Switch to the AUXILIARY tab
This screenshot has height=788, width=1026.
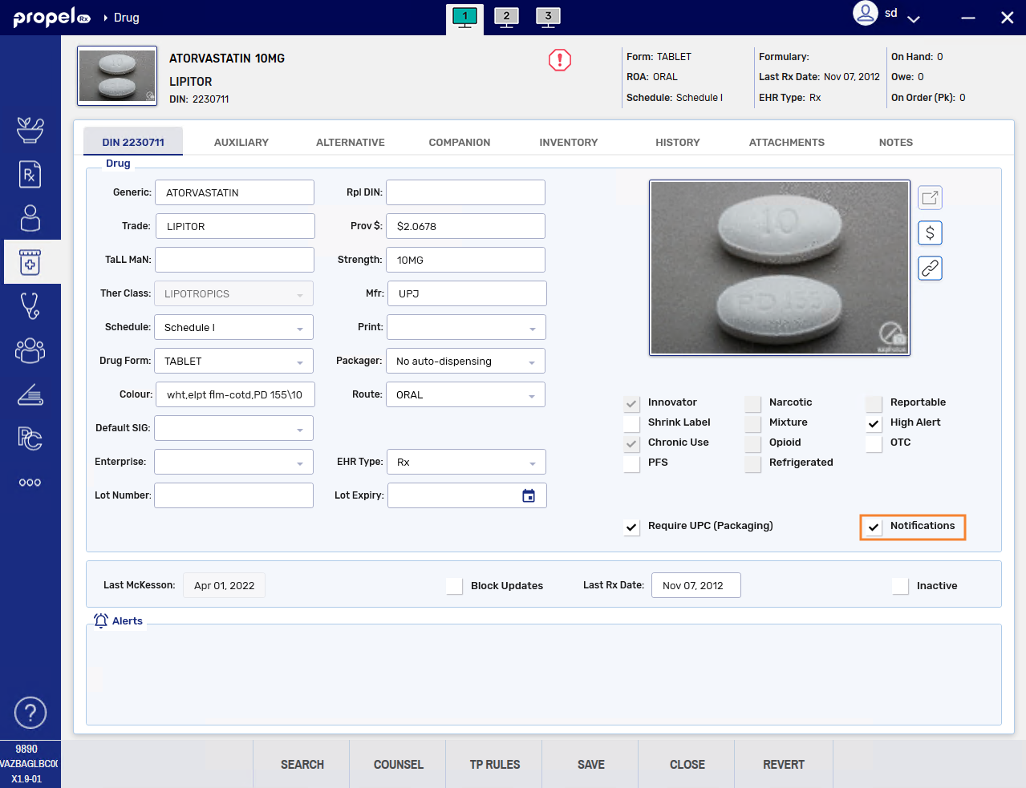tap(241, 142)
